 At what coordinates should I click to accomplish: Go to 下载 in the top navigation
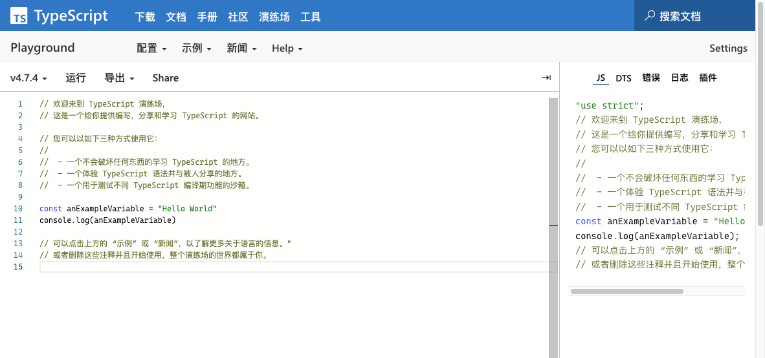pos(145,17)
